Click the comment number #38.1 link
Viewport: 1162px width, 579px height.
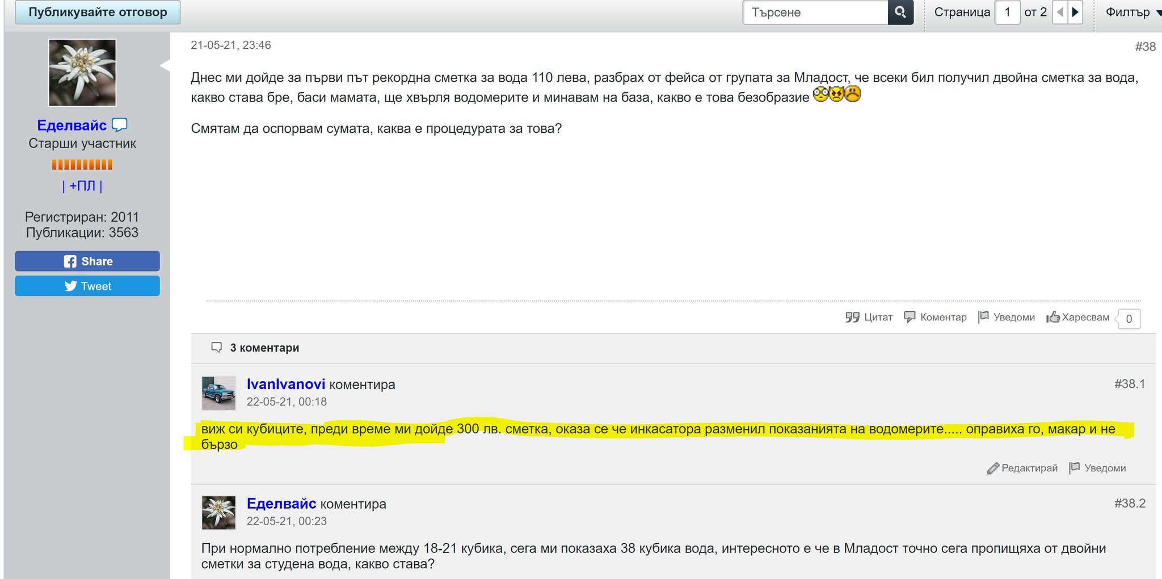[x=1130, y=384]
